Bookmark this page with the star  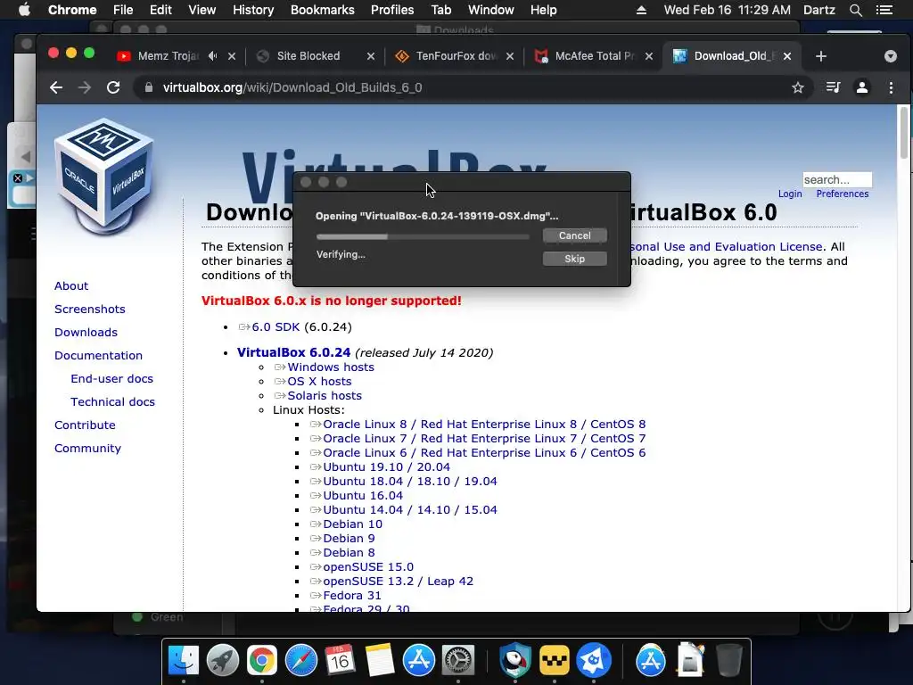[x=798, y=87]
